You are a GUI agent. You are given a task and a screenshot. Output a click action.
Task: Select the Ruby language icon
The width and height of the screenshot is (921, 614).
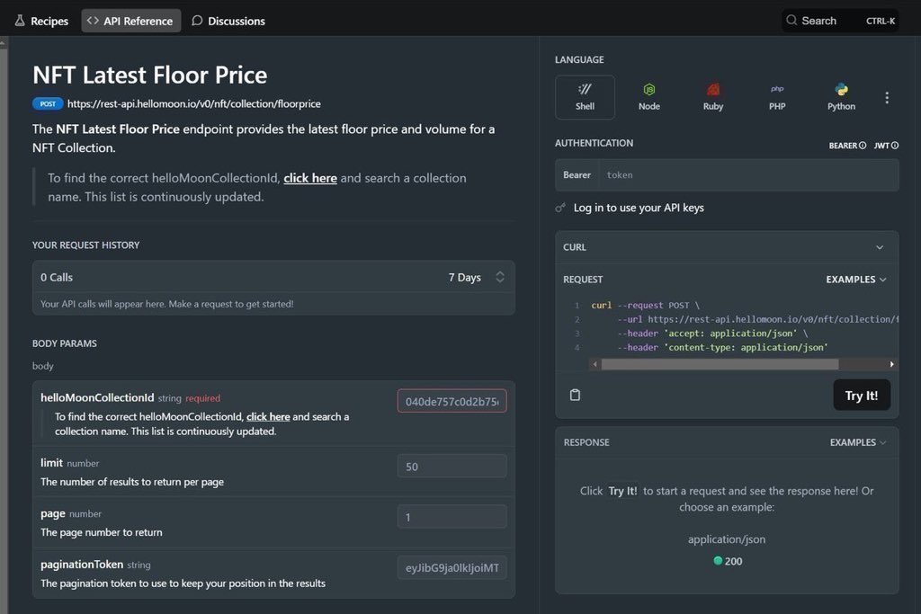(x=713, y=97)
